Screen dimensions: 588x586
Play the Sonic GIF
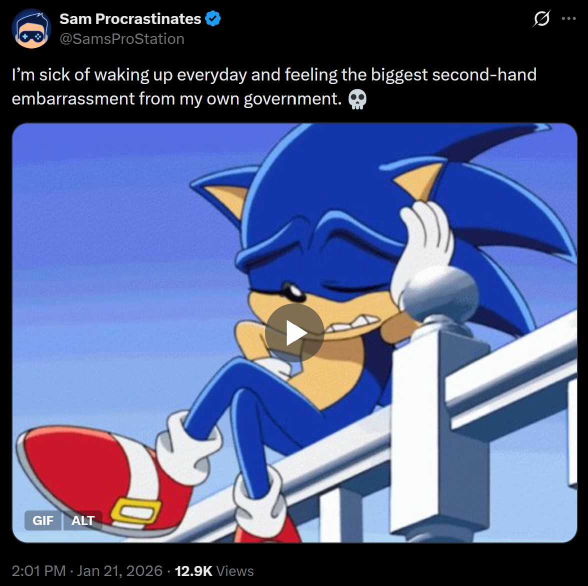tap(294, 332)
